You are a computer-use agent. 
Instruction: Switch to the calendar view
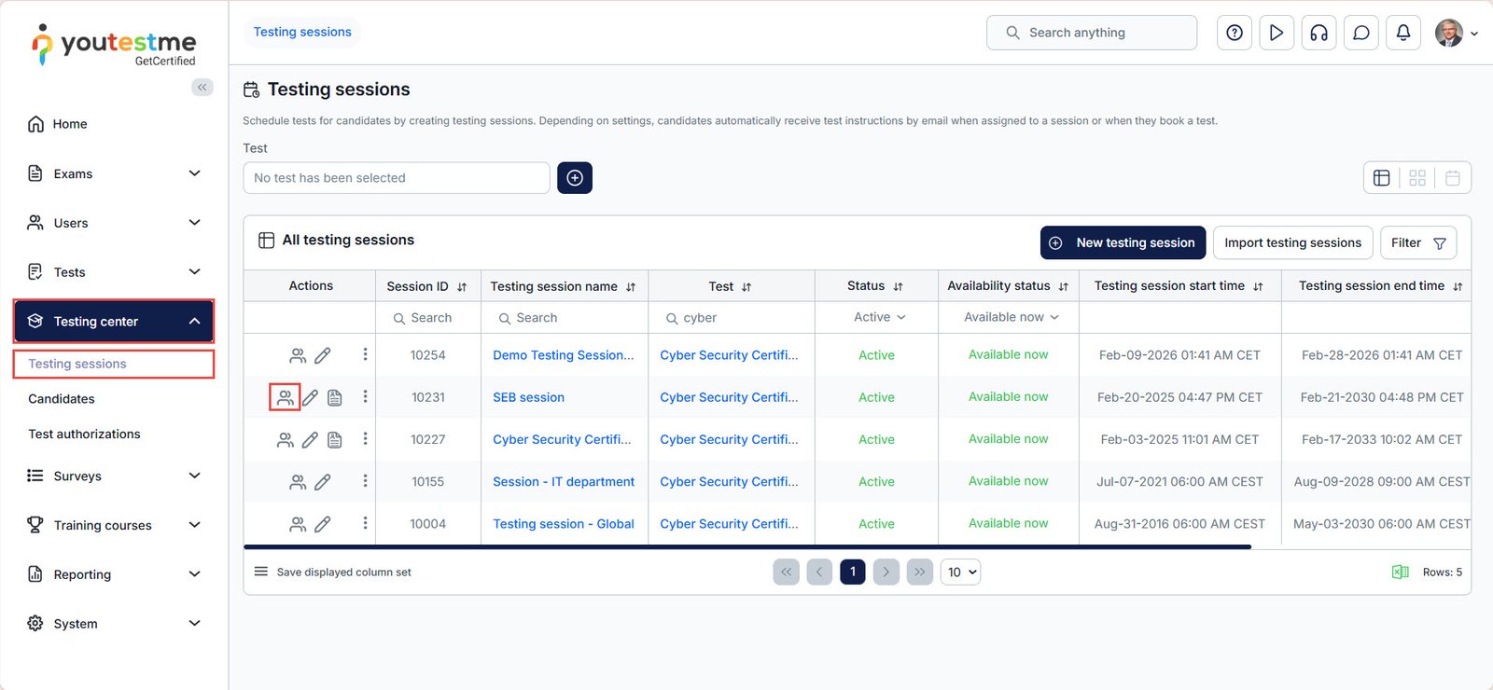click(x=1452, y=178)
